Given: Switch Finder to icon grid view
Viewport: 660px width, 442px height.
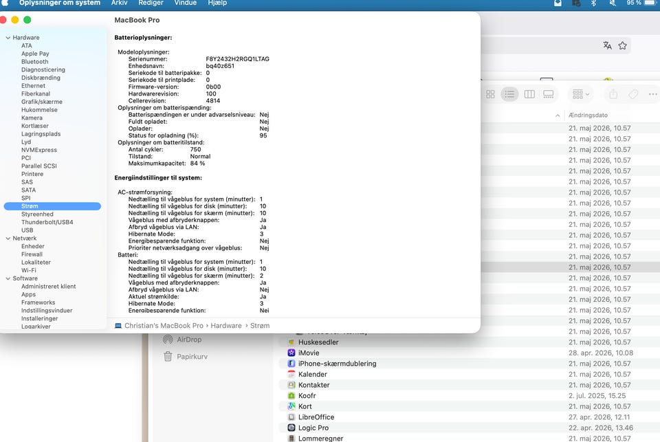Looking at the screenshot, I should pos(490,94).
